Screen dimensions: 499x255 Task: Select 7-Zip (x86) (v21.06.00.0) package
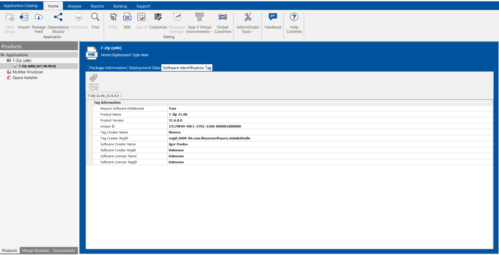click(37, 66)
